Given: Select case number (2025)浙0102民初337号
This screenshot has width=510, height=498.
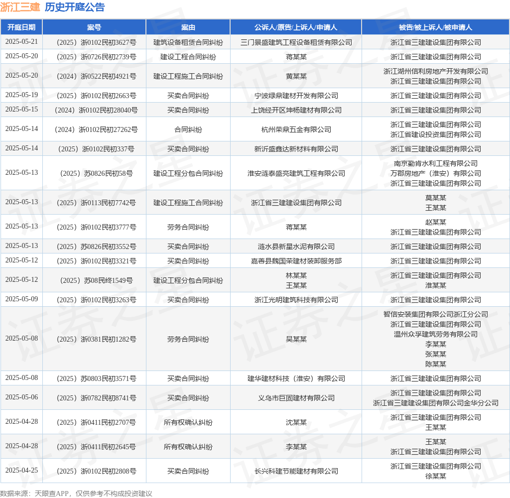Looking at the screenshot, I should (x=96, y=149).
